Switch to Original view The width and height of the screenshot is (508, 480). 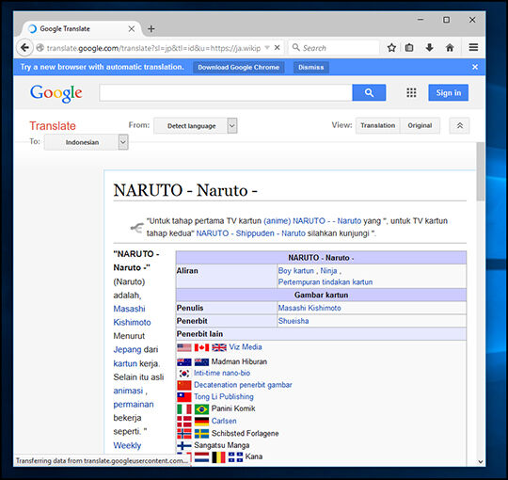tap(420, 125)
